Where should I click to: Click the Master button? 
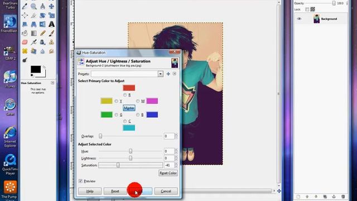pos(129,108)
